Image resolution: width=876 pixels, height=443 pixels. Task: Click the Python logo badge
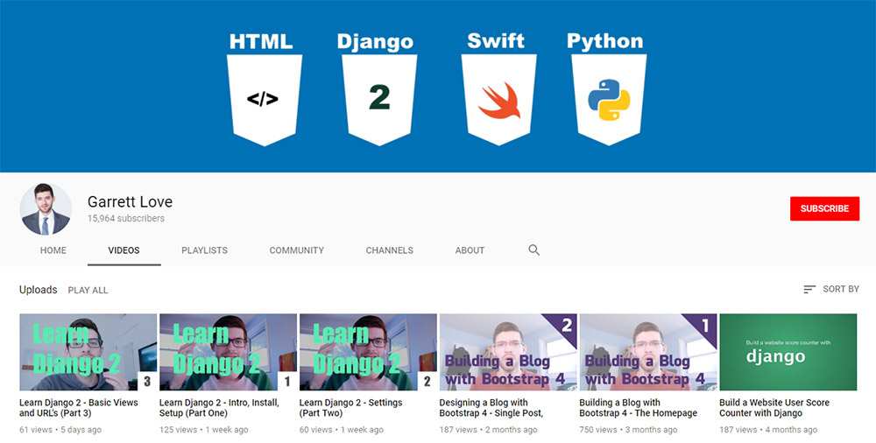tap(609, 98)
